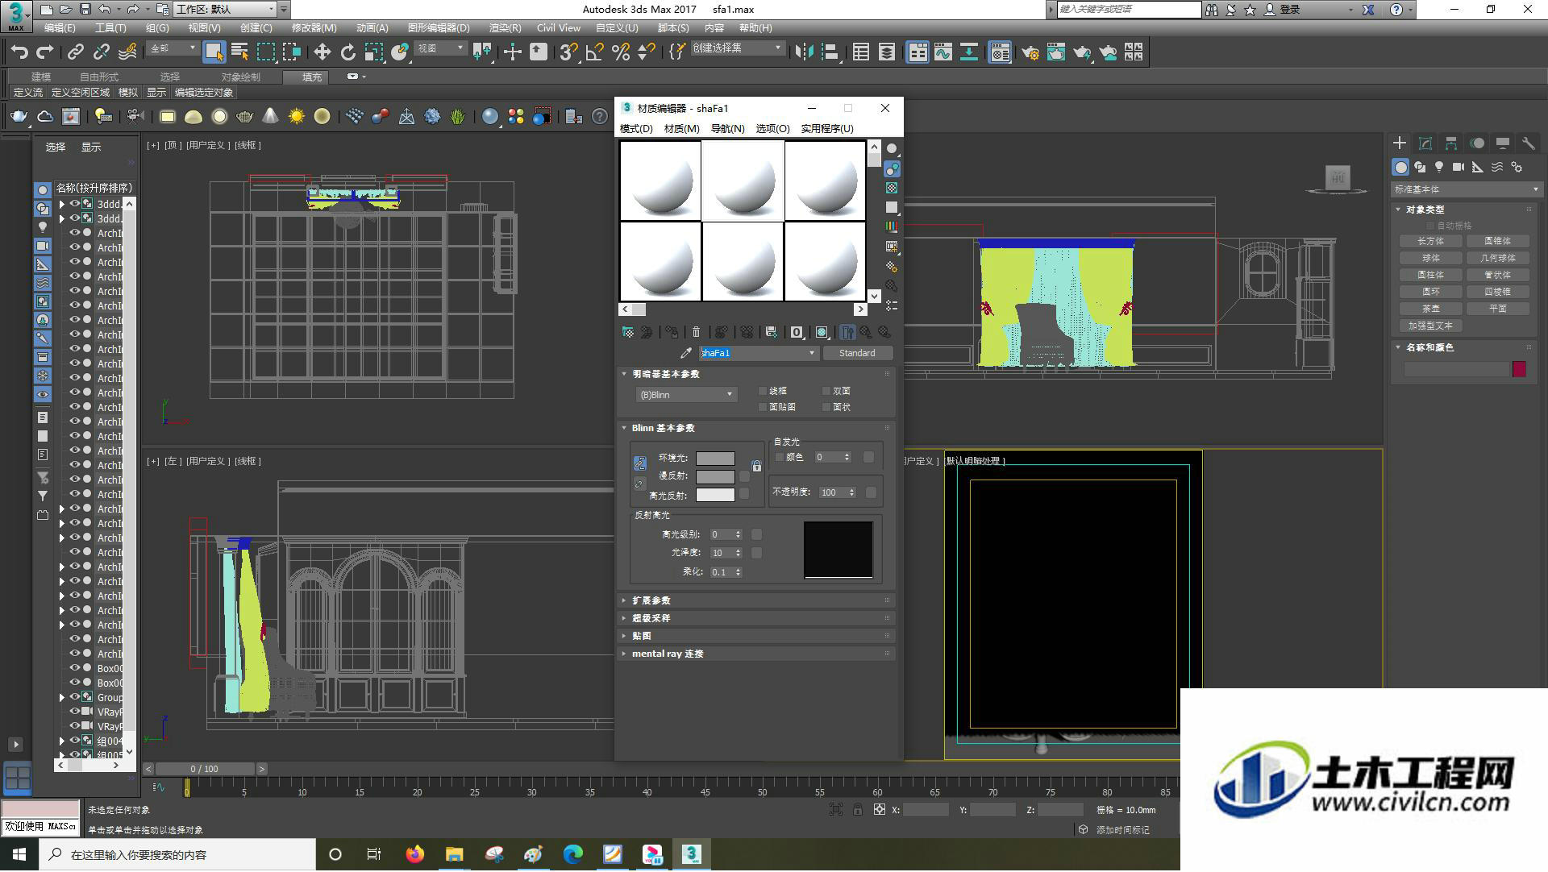Open 导航(N) menu in Material Editor
This screenshot has height=872, width=1548.
(727, 129)
